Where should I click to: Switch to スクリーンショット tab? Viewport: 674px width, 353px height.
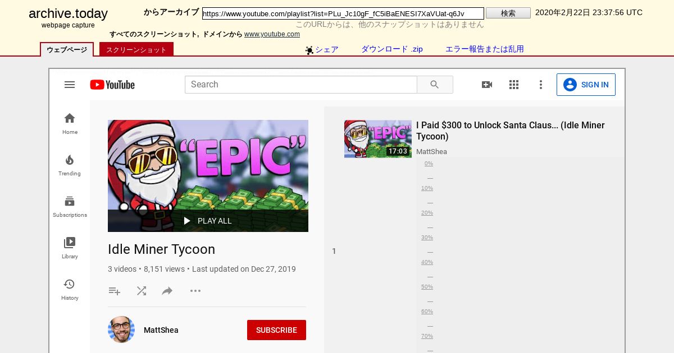pos(136,49)
